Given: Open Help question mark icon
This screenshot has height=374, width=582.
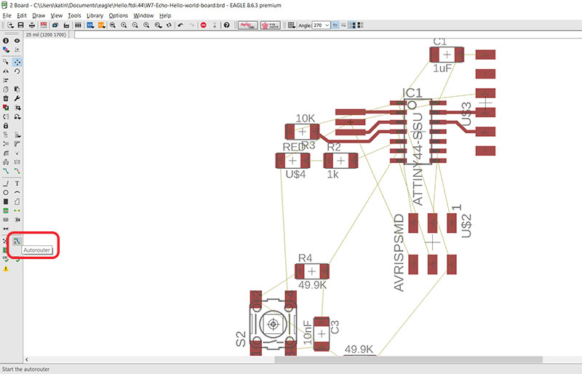Looking at the screenshot, I should coord(226,25).
